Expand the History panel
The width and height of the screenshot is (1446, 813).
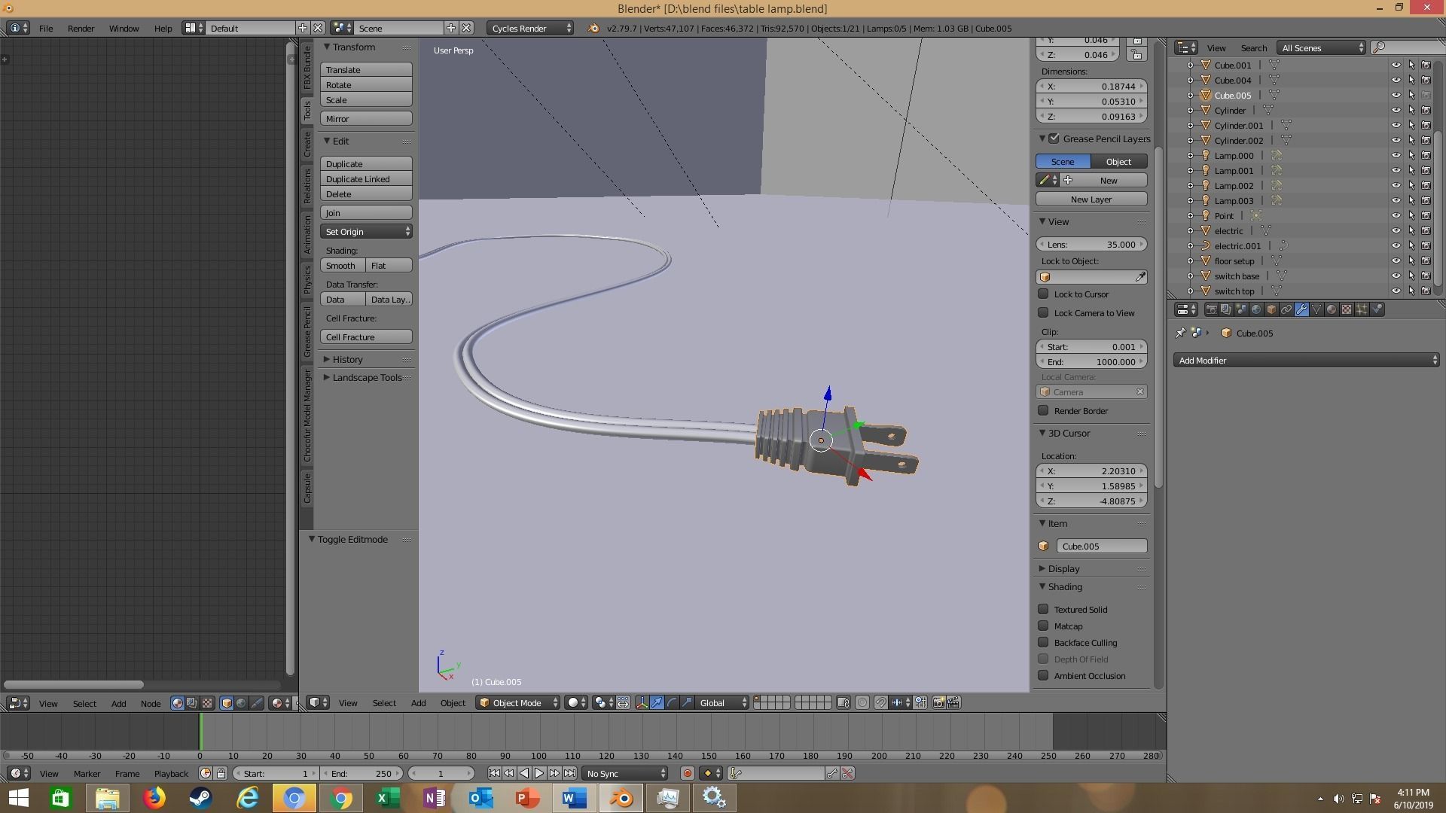point(347,359)
